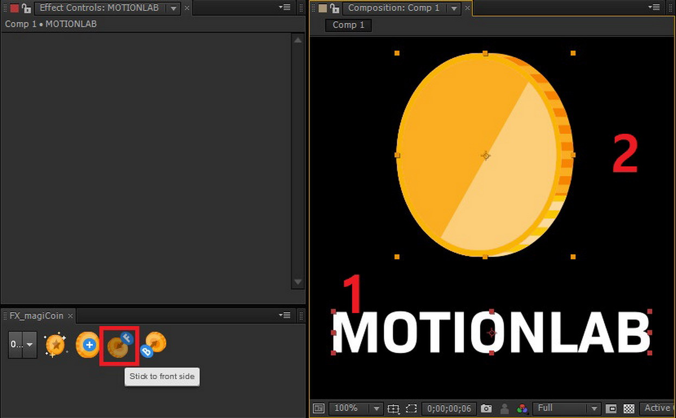This screenshot has width=676, height=418.
Task: Click the Region of Interest icon
Action: (411, 408)
